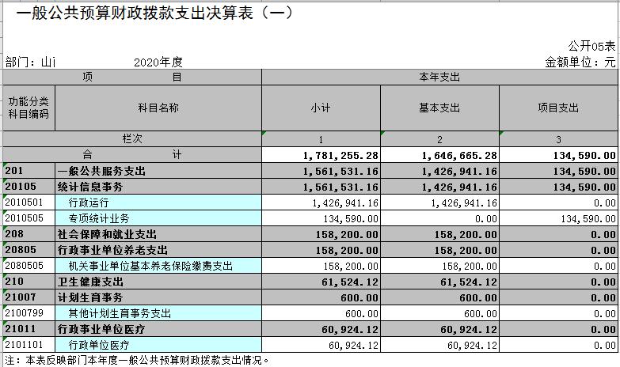Image resolution: width=620 pixels, height=367 pixels.
Task: Click column number 3 in 栏次 row
Action: point(558,139)
